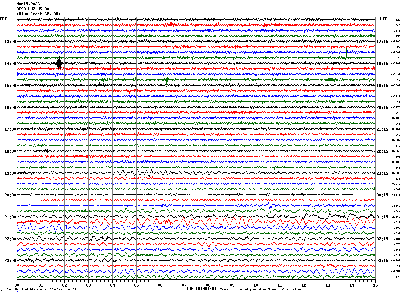Click the 01:15 UTC row label
This screenshot has width=402, height=294.
click(382, 217)
